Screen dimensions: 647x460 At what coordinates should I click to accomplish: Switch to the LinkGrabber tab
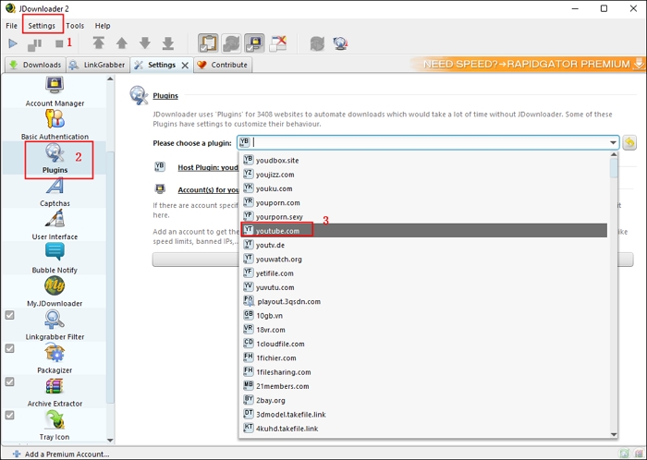pyautogui.click(x=97, y=65)
